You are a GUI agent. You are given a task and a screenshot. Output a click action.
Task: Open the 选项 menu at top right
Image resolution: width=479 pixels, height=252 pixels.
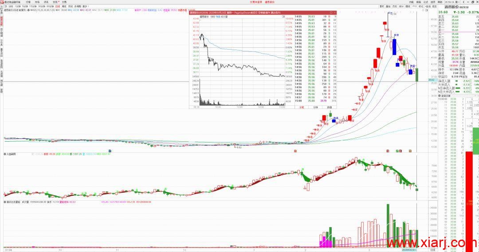pos(433,2)
